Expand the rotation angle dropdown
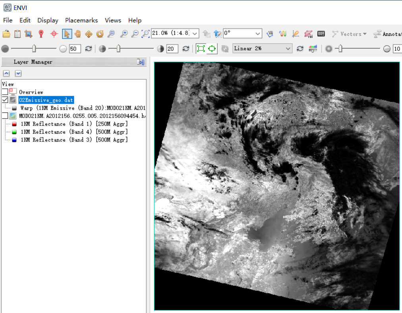This screenshot has width=402, height=313. click(258, 34)
